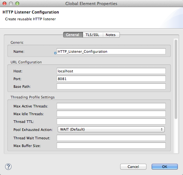
Task: Click the 'Threading Profile Settings' group label
Action: coord(33,97)
